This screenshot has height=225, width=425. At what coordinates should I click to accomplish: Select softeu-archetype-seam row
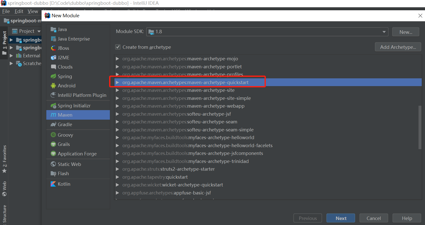coord(268,122)
